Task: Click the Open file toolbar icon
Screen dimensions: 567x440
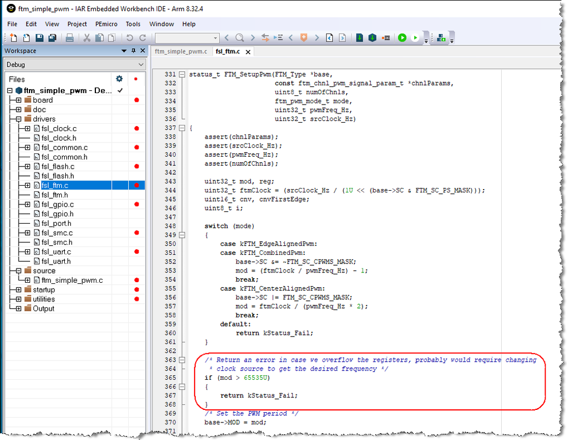Action: tap(27, 37)
